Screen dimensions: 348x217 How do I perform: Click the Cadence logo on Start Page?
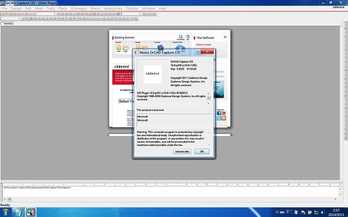point(122,66)
